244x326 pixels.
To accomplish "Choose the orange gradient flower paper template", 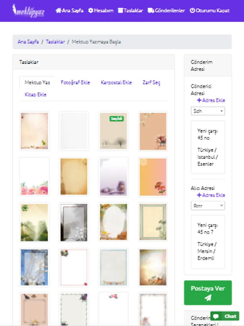I will tap(153, 177).
